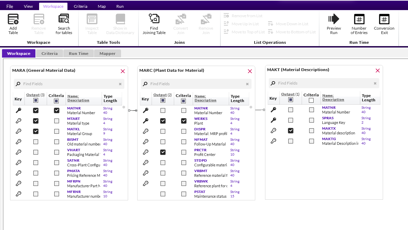
Task: Check Output for MAKT SPRAS field
Action: coord(291,120)
